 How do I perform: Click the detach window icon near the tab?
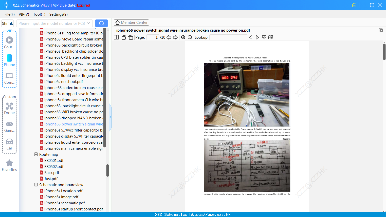[381, 30]
